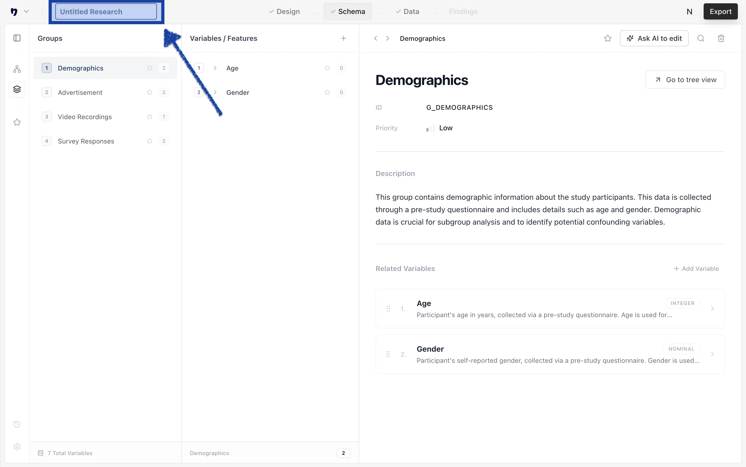Image resolution: width=746 pixels, height=467 pixels.
Task: Favorite the Age variable star
Action: tap(327, 68)
